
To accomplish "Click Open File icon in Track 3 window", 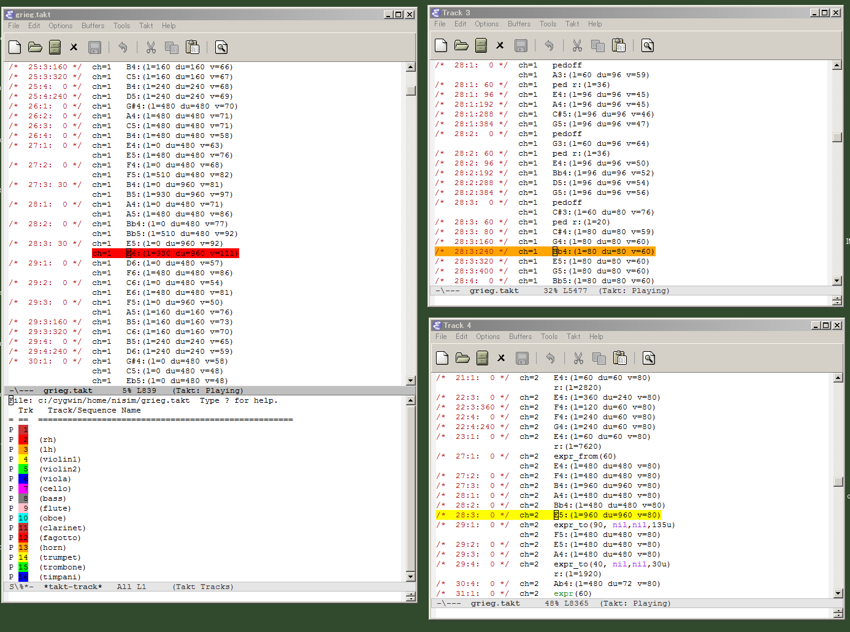I will (x=461, y=45).
